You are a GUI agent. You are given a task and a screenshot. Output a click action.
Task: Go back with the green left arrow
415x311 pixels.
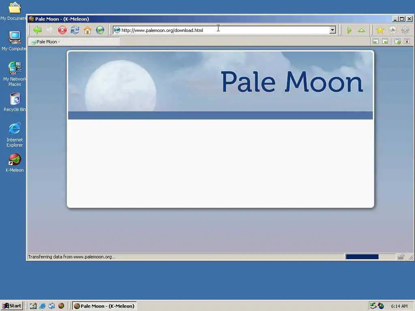[x=37, y=30]
